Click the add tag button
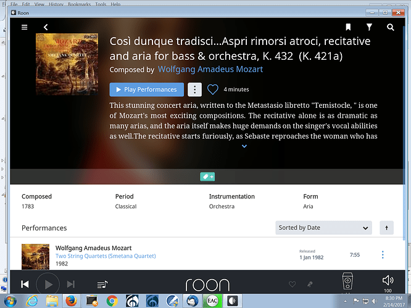 click(207, 177)
